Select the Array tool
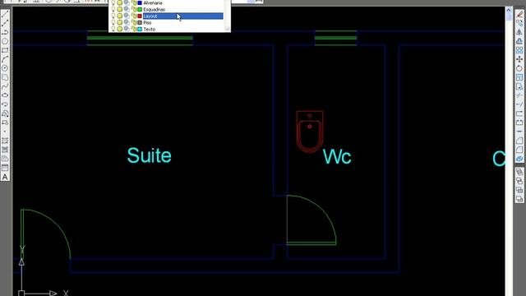This screenshot has width=526, height=296. coord(519,50)
